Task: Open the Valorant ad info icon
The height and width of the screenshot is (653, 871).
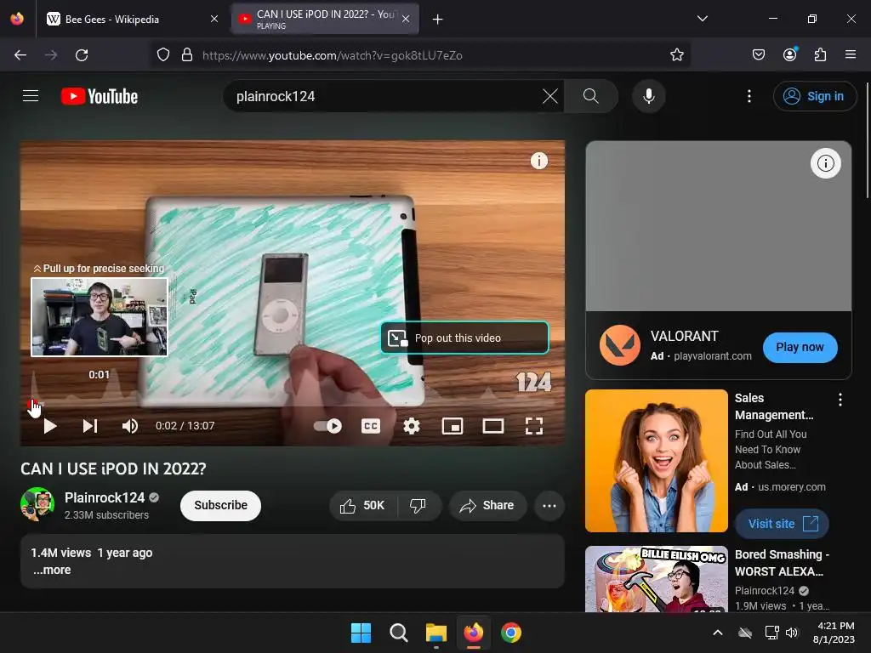Action: click(825, 163)
